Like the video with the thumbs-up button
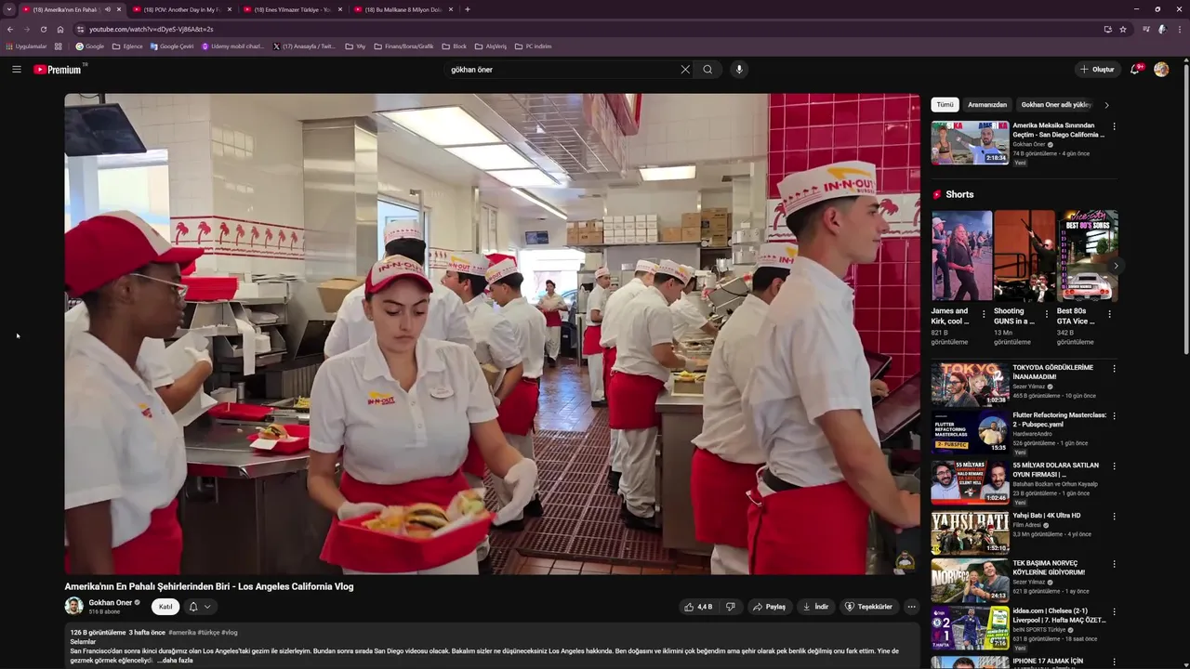Viewport: 1190px width, 669px height. point(698,607)
